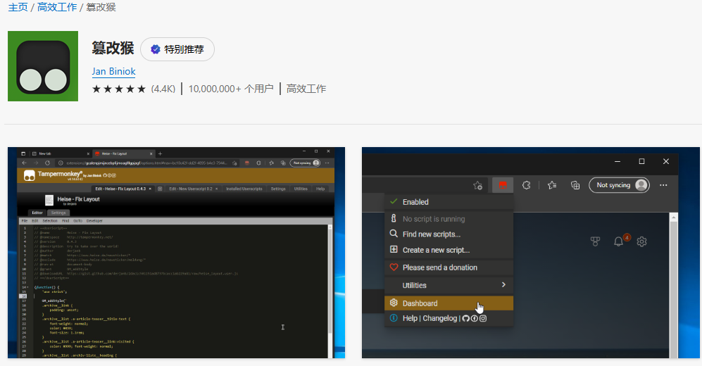Click the Tampermonkey extension logo
Viewport: 702px width, 366px height.
[43, 66]
